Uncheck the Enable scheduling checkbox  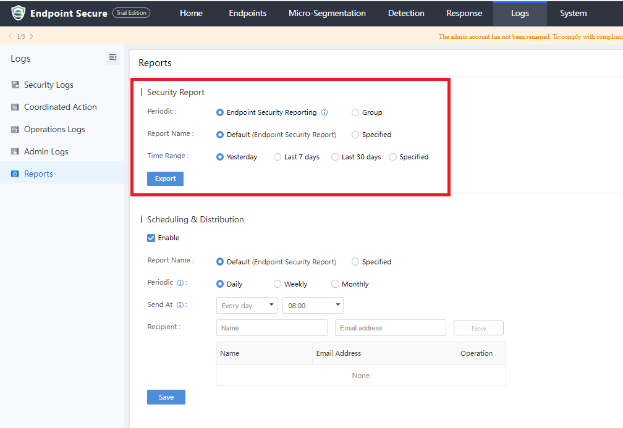click(151, 238)
